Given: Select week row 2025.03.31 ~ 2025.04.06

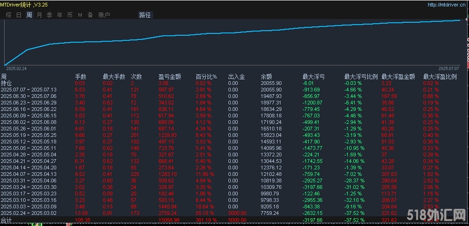Looking at the screenshot, I should pos(234,181).
